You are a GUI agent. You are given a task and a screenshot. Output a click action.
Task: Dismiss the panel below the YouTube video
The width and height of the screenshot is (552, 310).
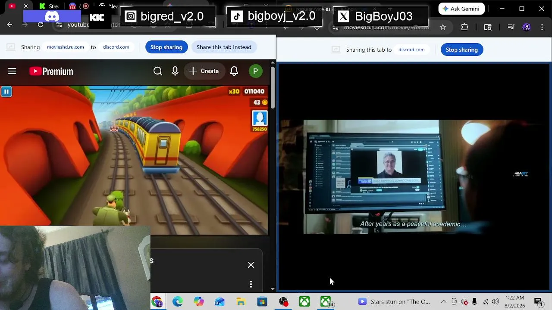(251, 265)
